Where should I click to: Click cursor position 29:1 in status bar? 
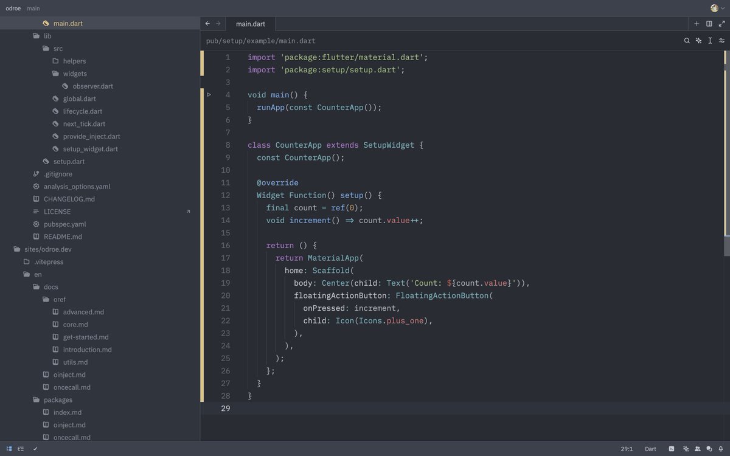pyautogui.click(x=627, y=449)
